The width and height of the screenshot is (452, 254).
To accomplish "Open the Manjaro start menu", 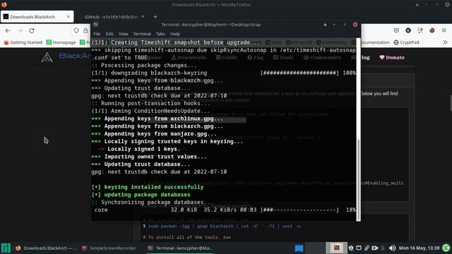I will click(x=6, y=248).
